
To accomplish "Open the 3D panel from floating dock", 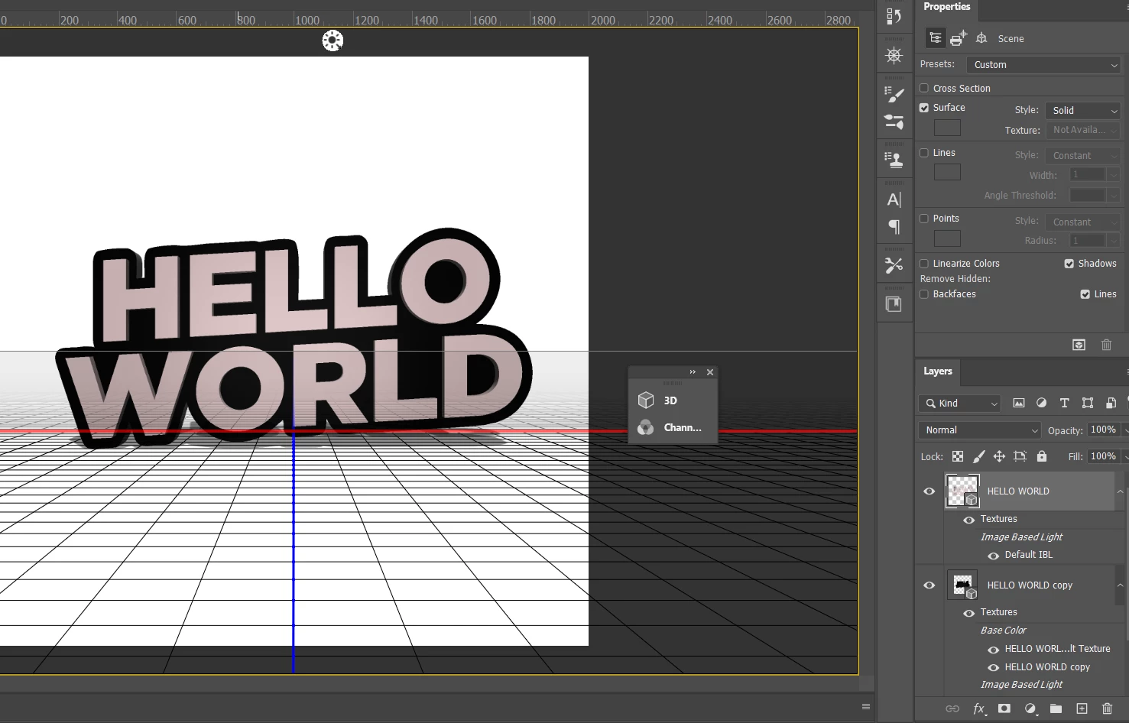I will [658, 400].
